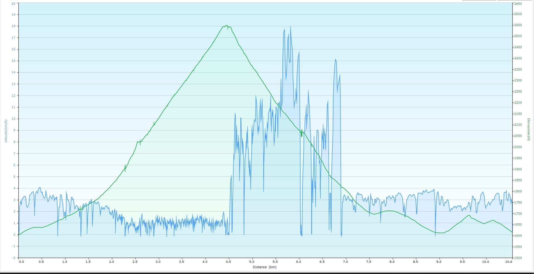Click the 1750 label on the elevation axis

tap(518, 203)
